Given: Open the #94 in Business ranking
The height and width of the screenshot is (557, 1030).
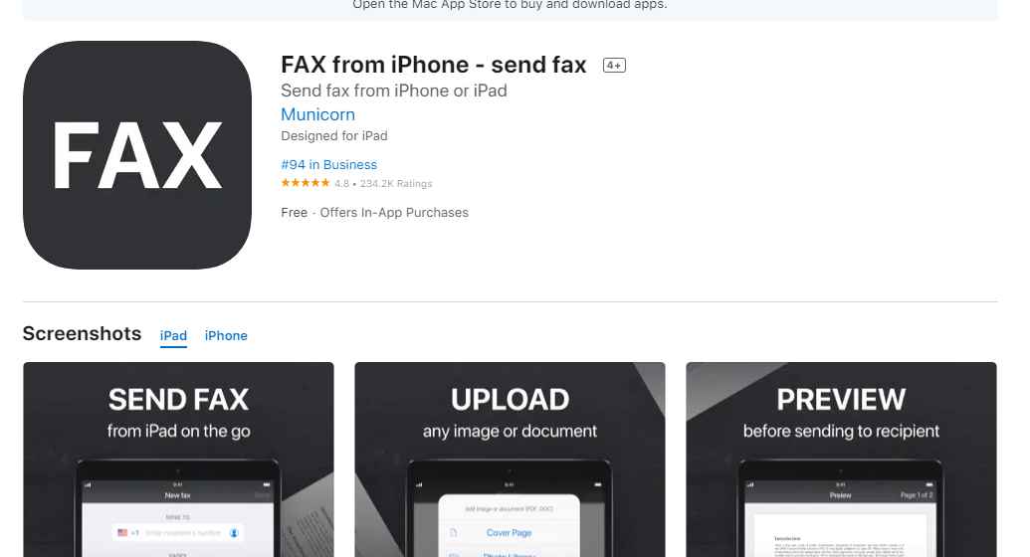Looking at the screenshot, I should pyautogui.click(x=329, y=165).
